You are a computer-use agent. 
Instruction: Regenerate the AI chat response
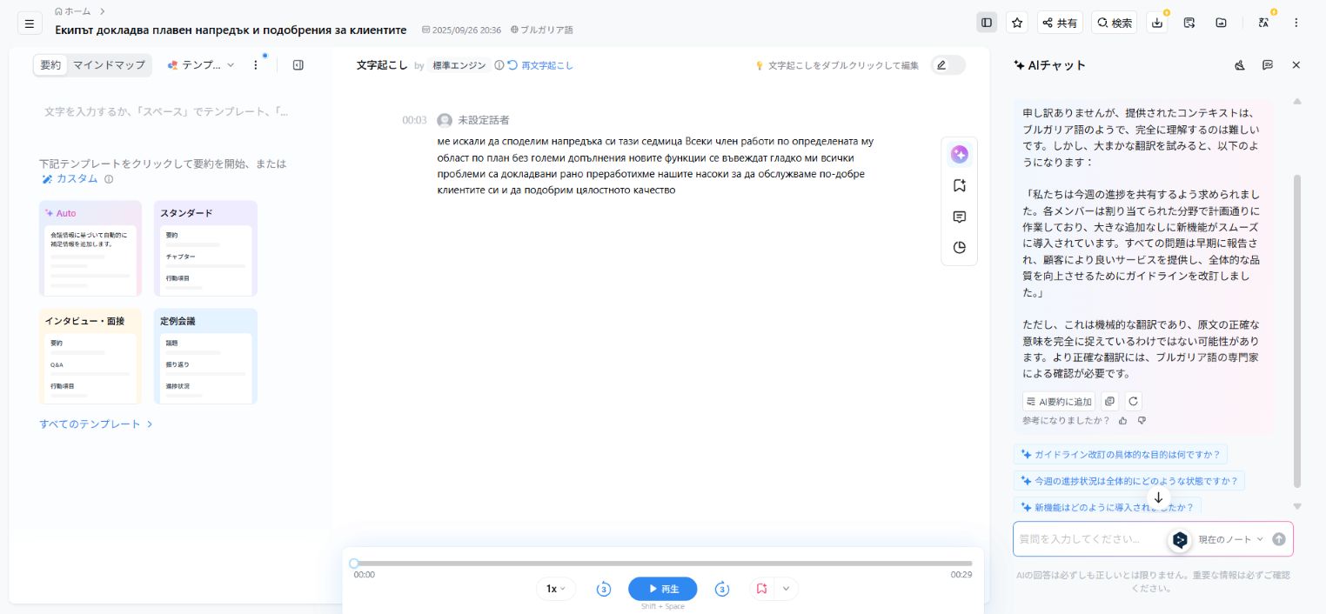click(x=1133, y=402)
